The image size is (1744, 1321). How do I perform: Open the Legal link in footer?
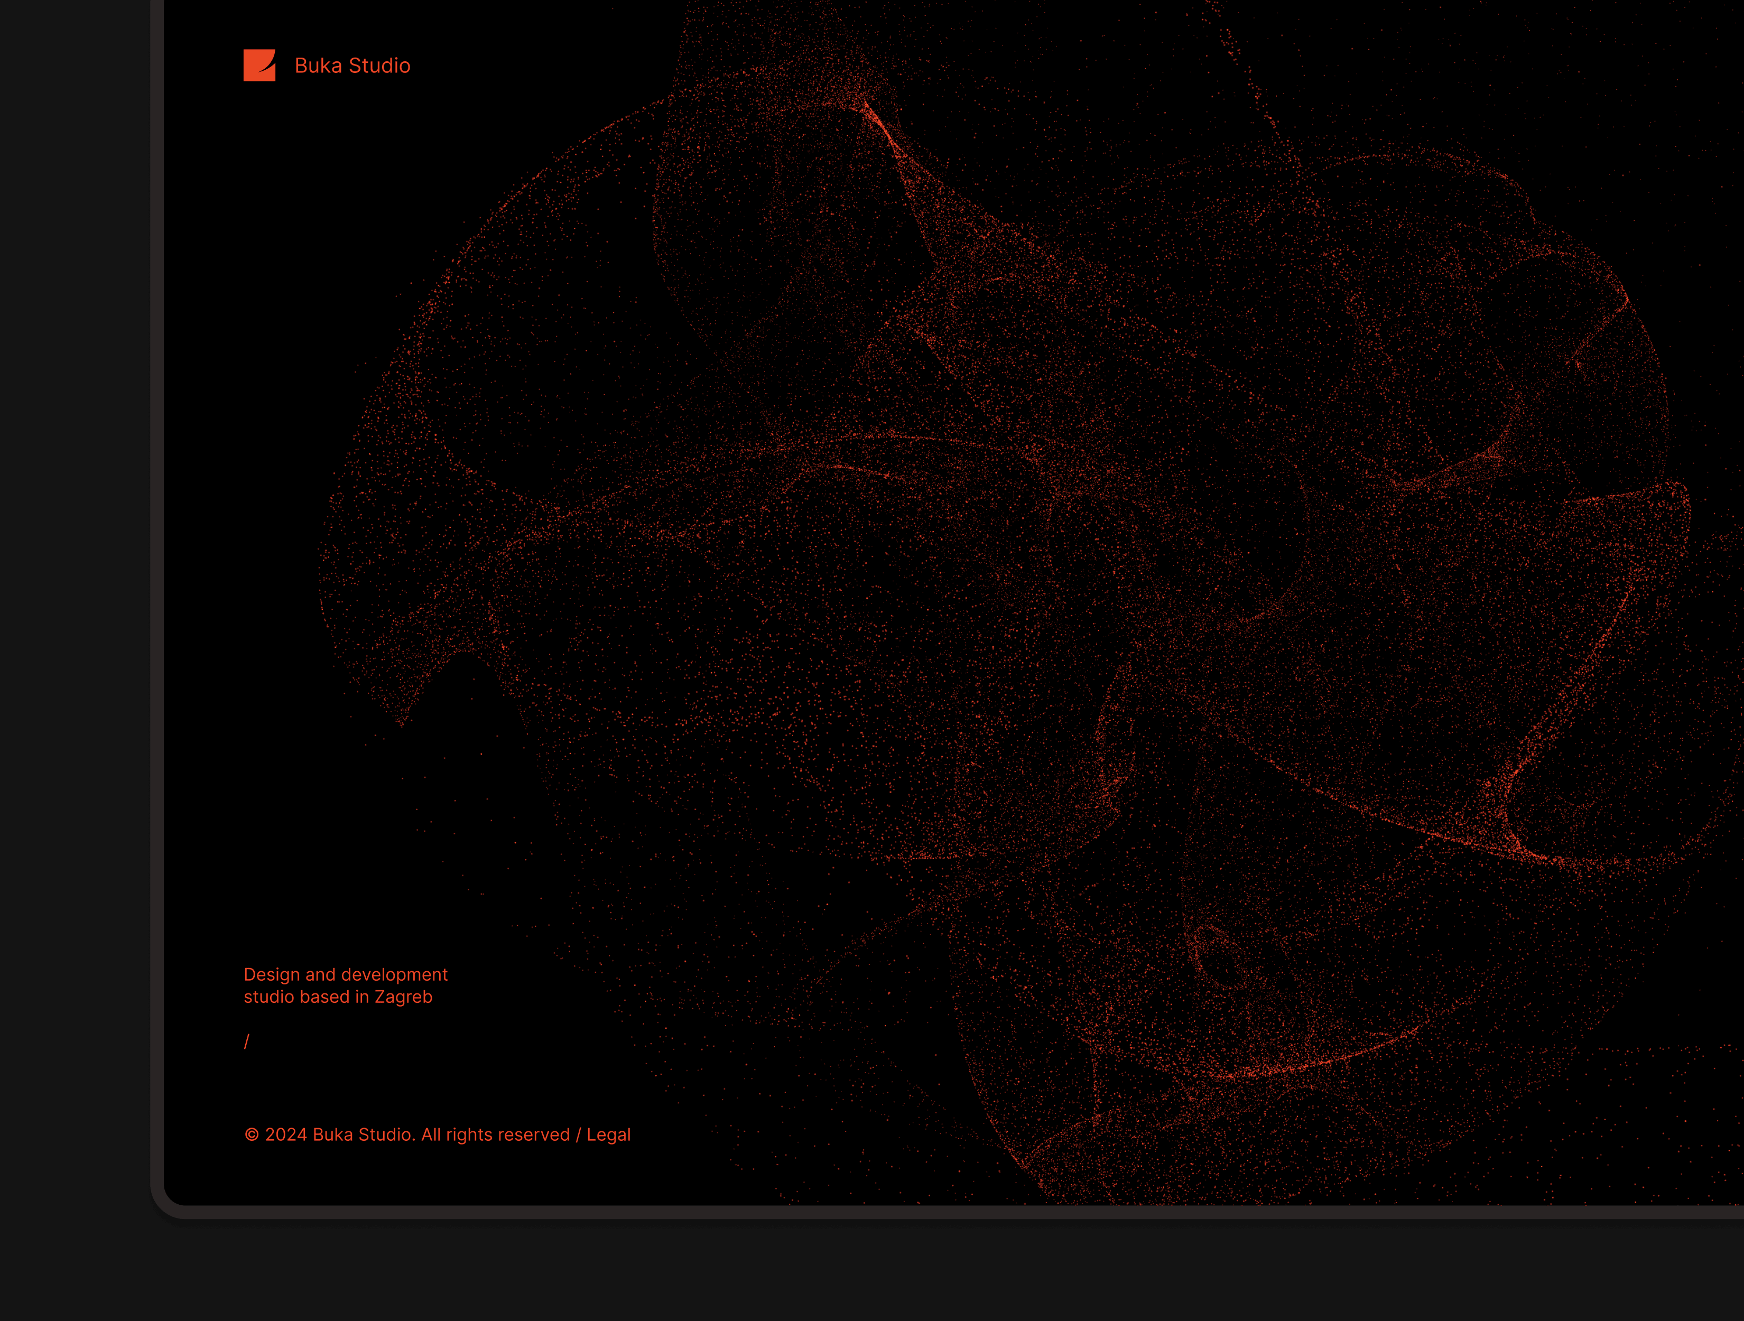click(608, 1134)
